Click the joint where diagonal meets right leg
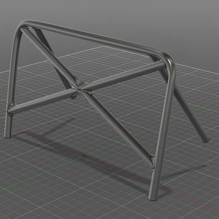This screenshot has height=219, width=219. [153, 163]
